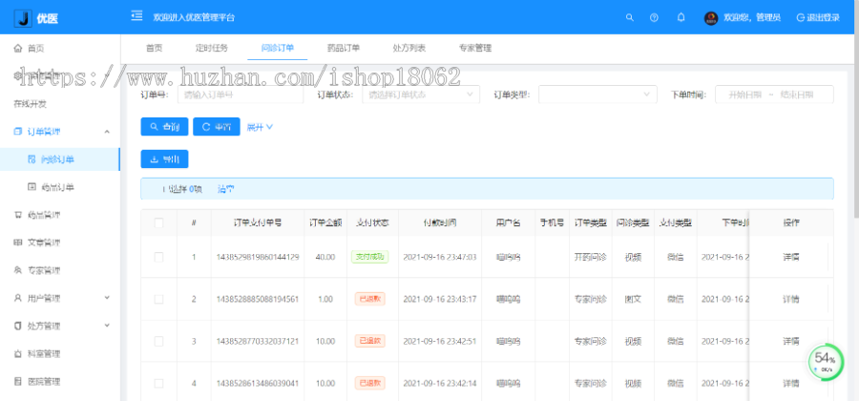The height and width of the screenshot is (401, 859).
Task: Switch to the 药品订单 tab
Action: click(x=344, y=48)
